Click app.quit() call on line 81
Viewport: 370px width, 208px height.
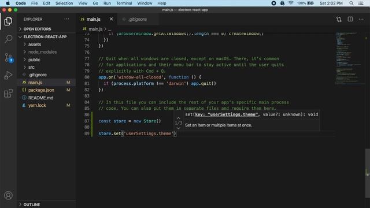point(203,83)
